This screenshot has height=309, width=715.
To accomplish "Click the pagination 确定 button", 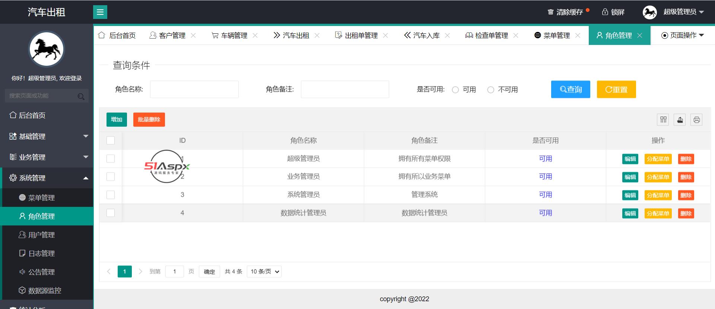I will point(209,271).
